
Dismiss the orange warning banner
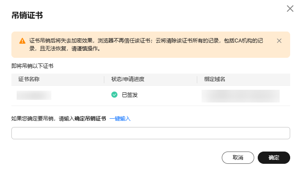[x=279, y=41]
